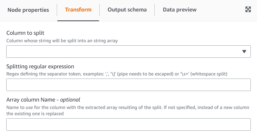
Task: Click the Array column Name input
Action: (x=128, y=124)
